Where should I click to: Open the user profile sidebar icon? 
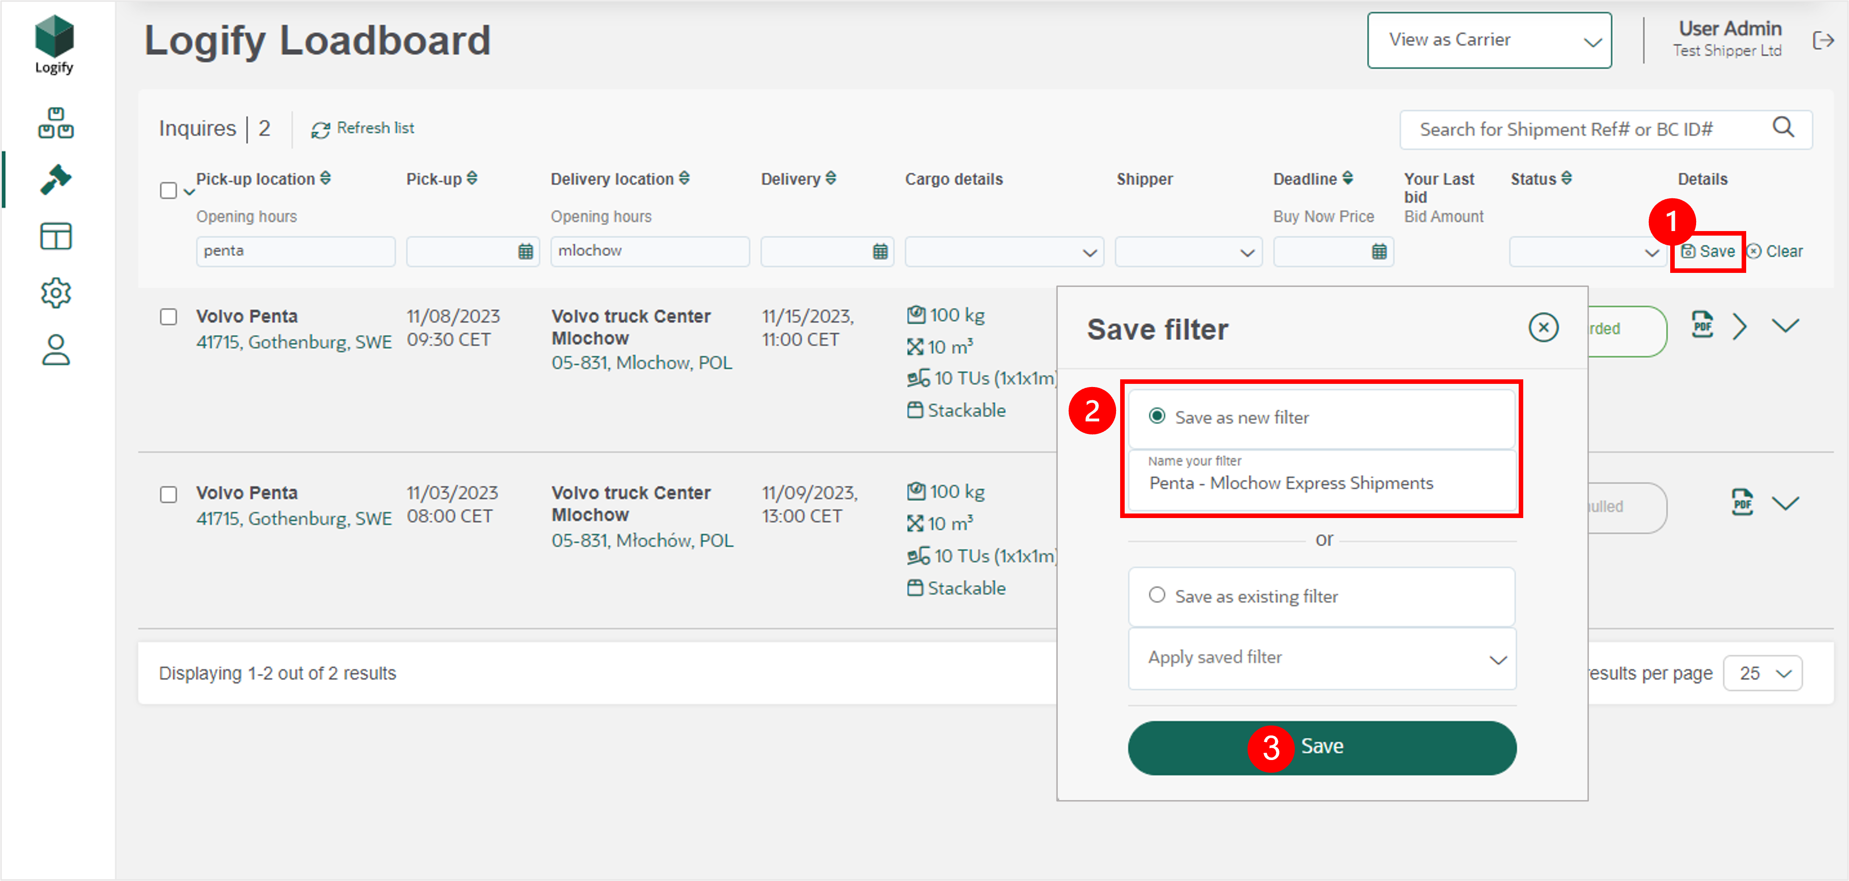(x=55, y=350)
